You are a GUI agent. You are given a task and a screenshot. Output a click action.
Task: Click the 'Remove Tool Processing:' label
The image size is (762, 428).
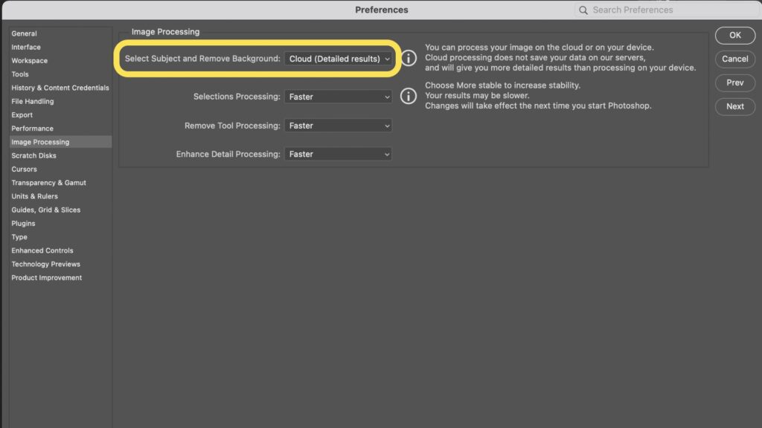coord(232,126)
